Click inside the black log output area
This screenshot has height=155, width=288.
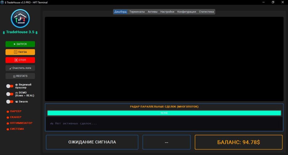[x=164, y=59]
